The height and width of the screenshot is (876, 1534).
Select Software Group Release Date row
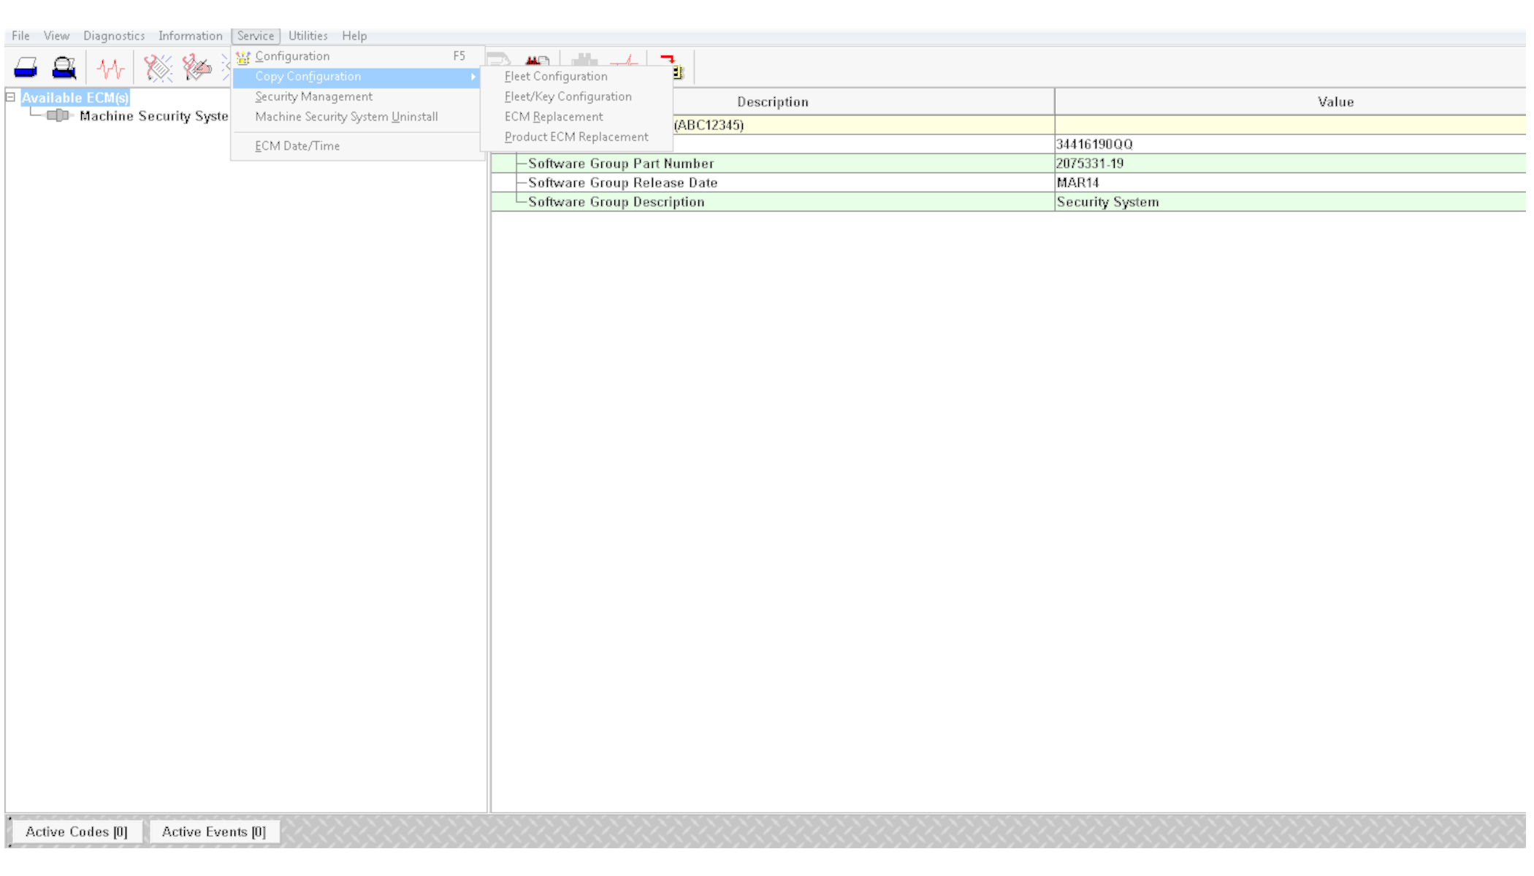(1008, 182)
